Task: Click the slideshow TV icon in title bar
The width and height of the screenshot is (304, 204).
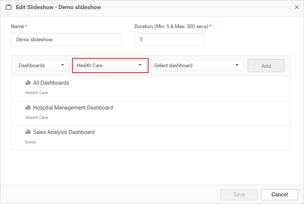Action: [x=9, y=7]
